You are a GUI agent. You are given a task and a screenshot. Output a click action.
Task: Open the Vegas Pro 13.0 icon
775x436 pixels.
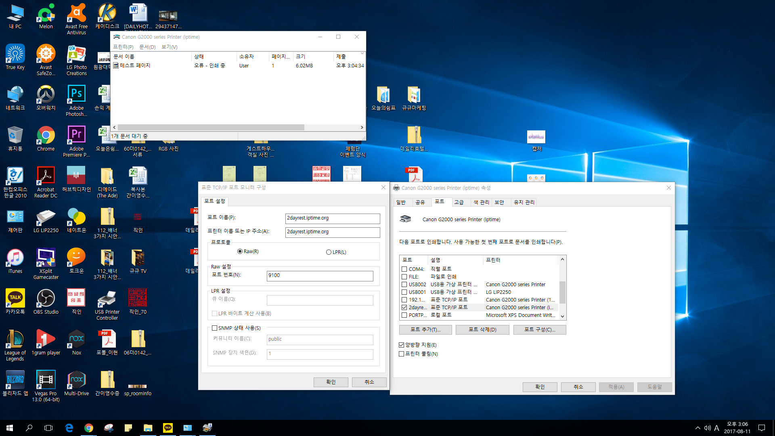[x=46, y=386]
